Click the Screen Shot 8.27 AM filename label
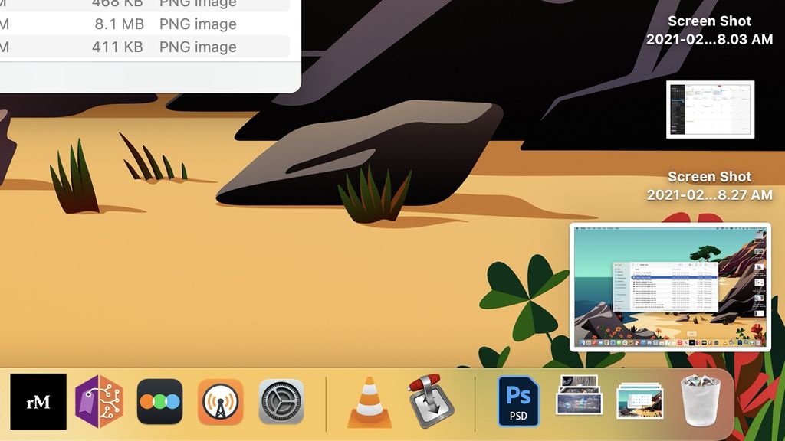 point(708,186)
